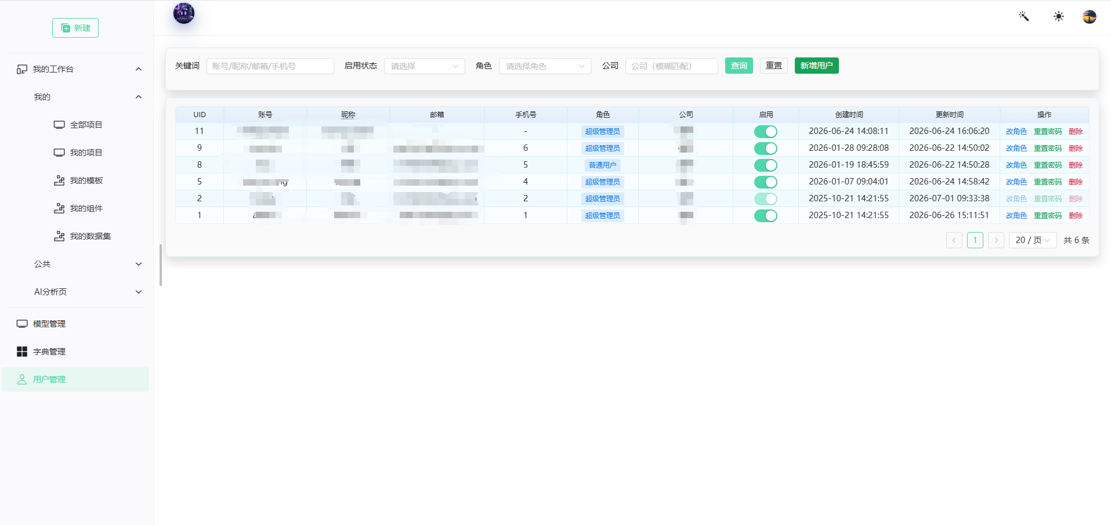Expand the 公共 sidebar section
Image resolution: width=1111 pixels, height=525 pixels.
87,264
